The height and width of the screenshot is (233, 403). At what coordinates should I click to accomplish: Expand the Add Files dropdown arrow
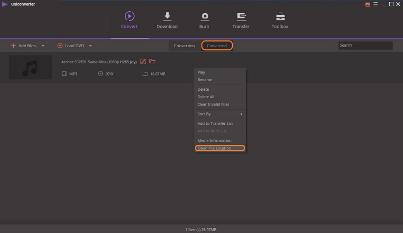[x=43, y=46]
